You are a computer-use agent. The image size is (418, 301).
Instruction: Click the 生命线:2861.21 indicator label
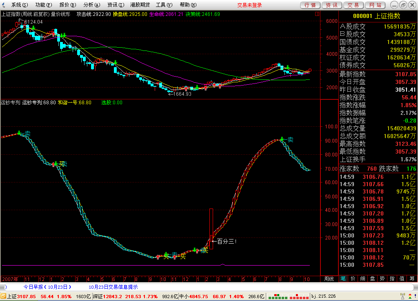(167, 14)
